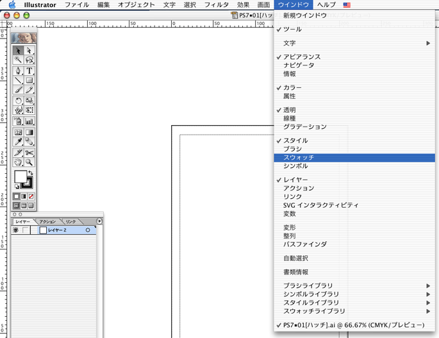Click the swap fill and stroke arrow
Image resolution: width=439 pixels, height=338 pixels.
coord(31,173)
